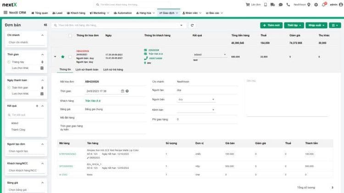Add a new Kết quả with plus icon
Image resolution: width=344 pixels, height=193 pixels.
coord(37,106)
